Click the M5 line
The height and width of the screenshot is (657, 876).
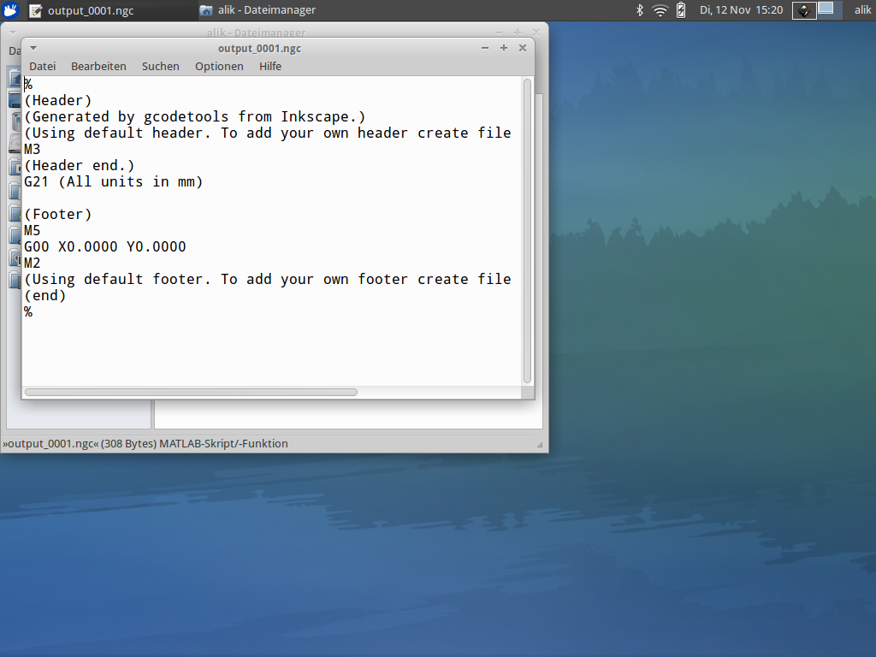click(32, 230)
